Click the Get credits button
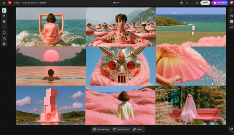This screenshot has height=135, width=234. point(220,3)
